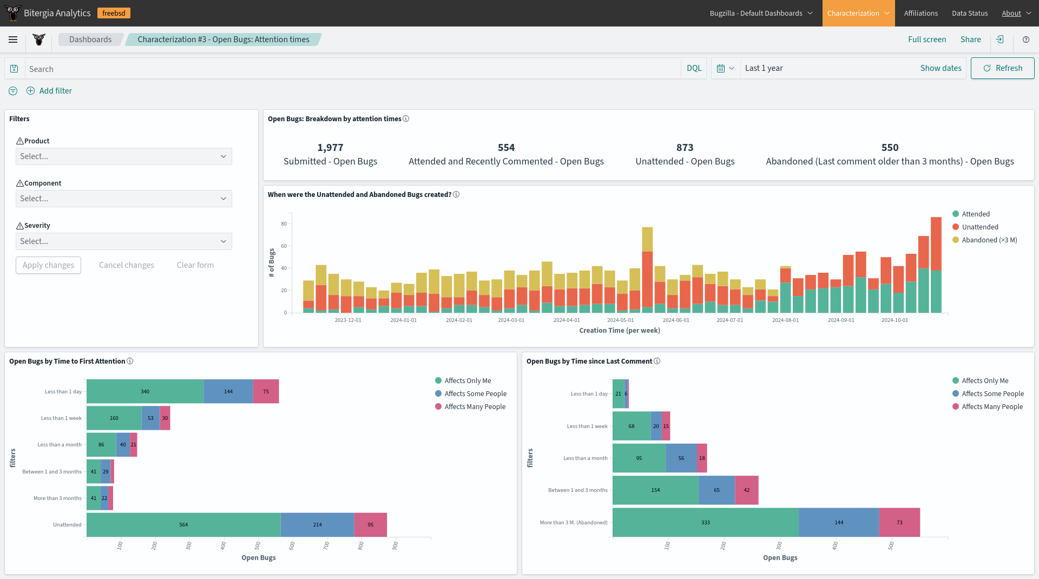Open the Affiliations tab

pos(920,13)
